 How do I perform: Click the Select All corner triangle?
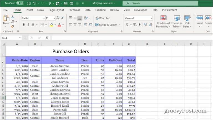tap(4, 44)
